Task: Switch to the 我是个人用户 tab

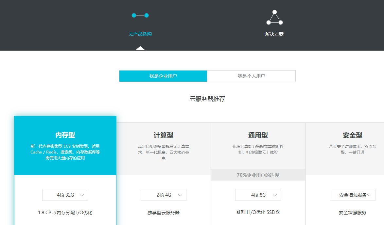Action: (251, 76)
